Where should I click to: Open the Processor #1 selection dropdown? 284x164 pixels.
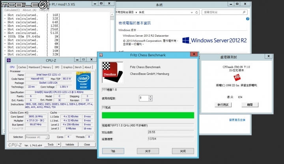pyautogui.click(x=37, y=137)
